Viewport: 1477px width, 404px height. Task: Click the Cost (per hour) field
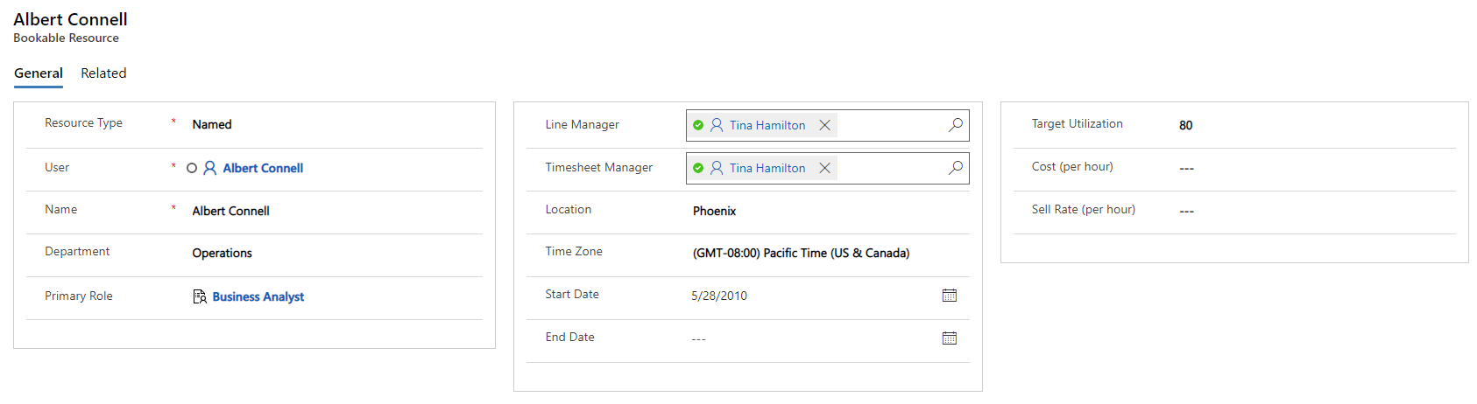1314,168
